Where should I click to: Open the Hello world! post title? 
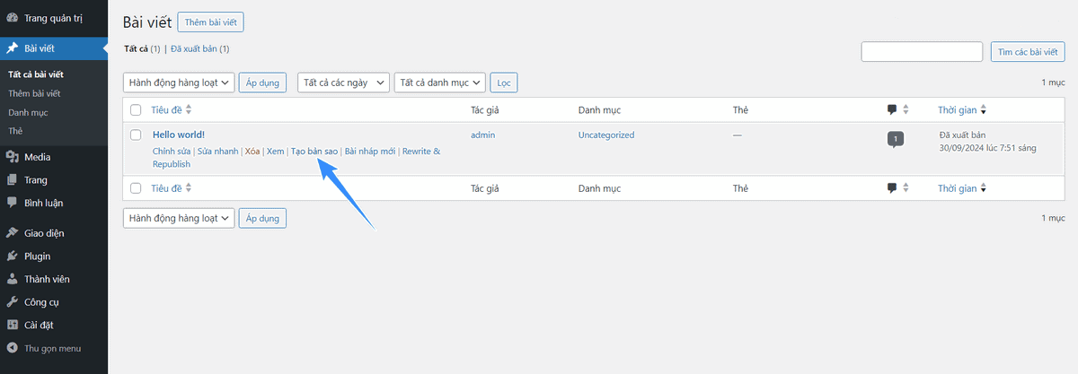pos(179,135)
